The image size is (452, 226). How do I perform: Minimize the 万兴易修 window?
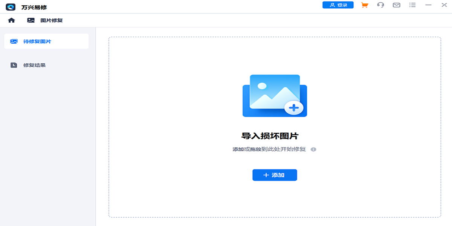(x=428, y=5)
